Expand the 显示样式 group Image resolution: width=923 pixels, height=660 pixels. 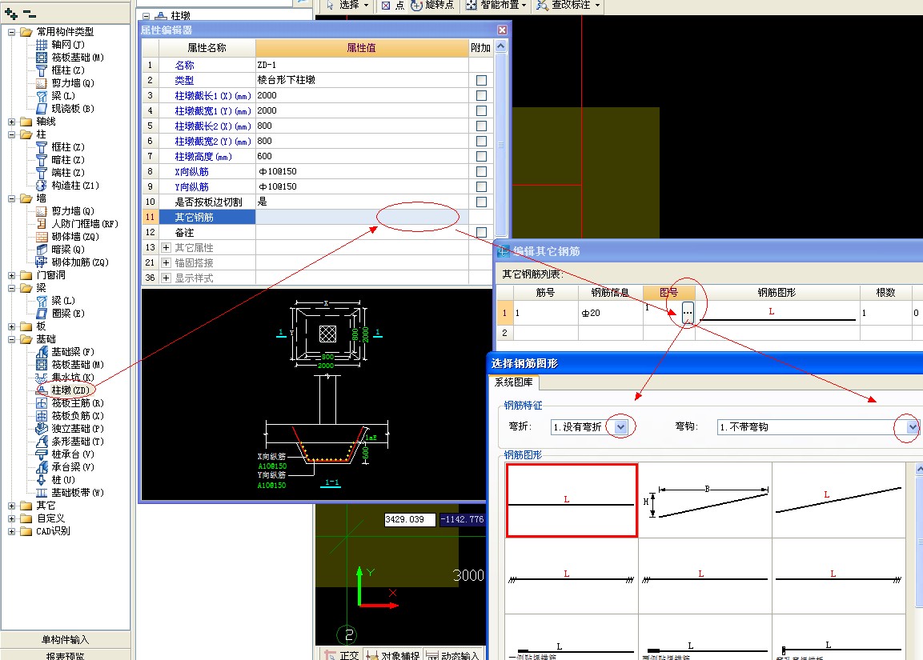point(166,278)
